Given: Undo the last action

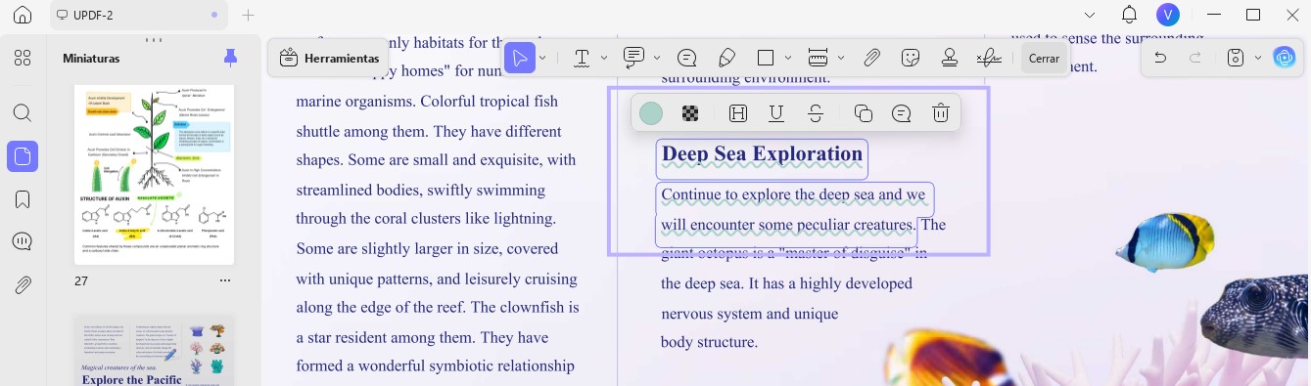Looking at the screenshot, I should coord(1160,58).
